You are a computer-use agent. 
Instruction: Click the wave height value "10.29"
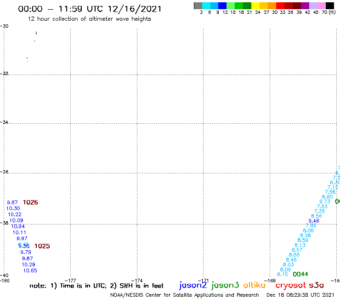[28, 264]
